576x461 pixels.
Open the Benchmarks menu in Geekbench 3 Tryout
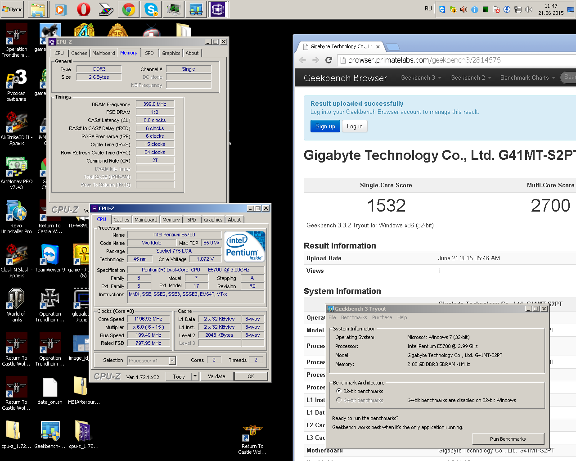(354, 317)
